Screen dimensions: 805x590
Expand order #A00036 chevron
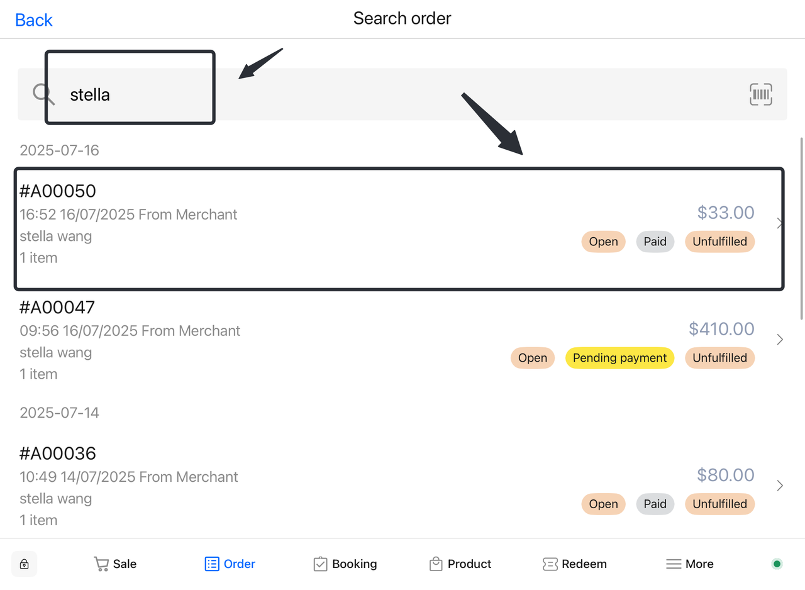[x=780, y=486]
